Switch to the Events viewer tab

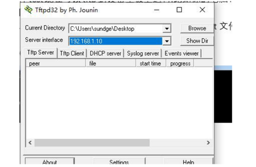pyautogui.click(x=182, y=53)
